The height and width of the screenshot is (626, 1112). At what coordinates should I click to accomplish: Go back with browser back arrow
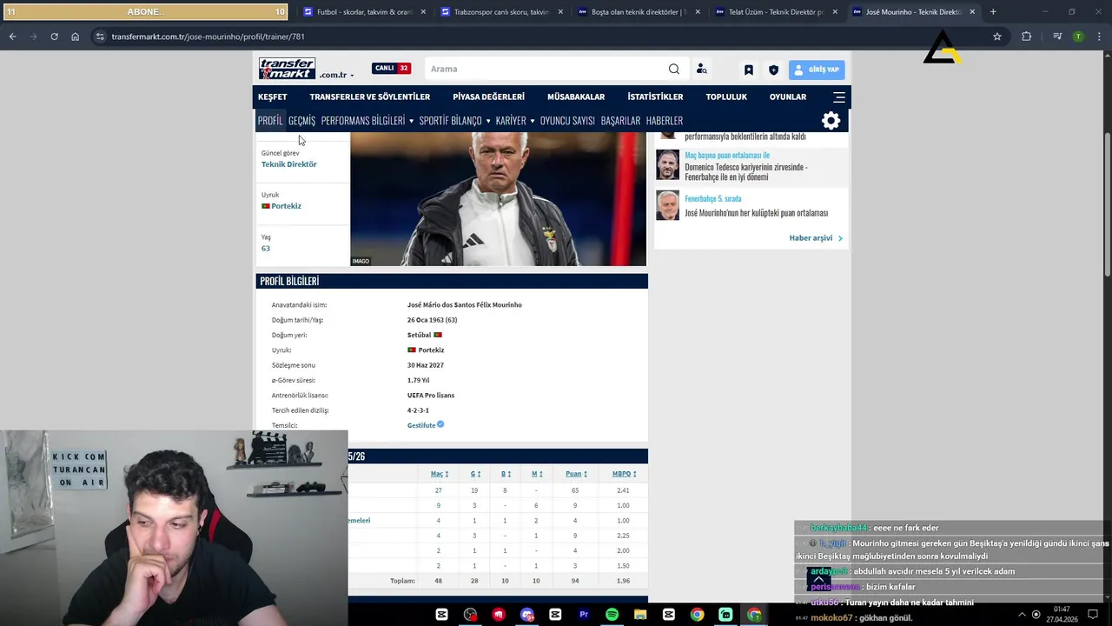tap(12, 37)
